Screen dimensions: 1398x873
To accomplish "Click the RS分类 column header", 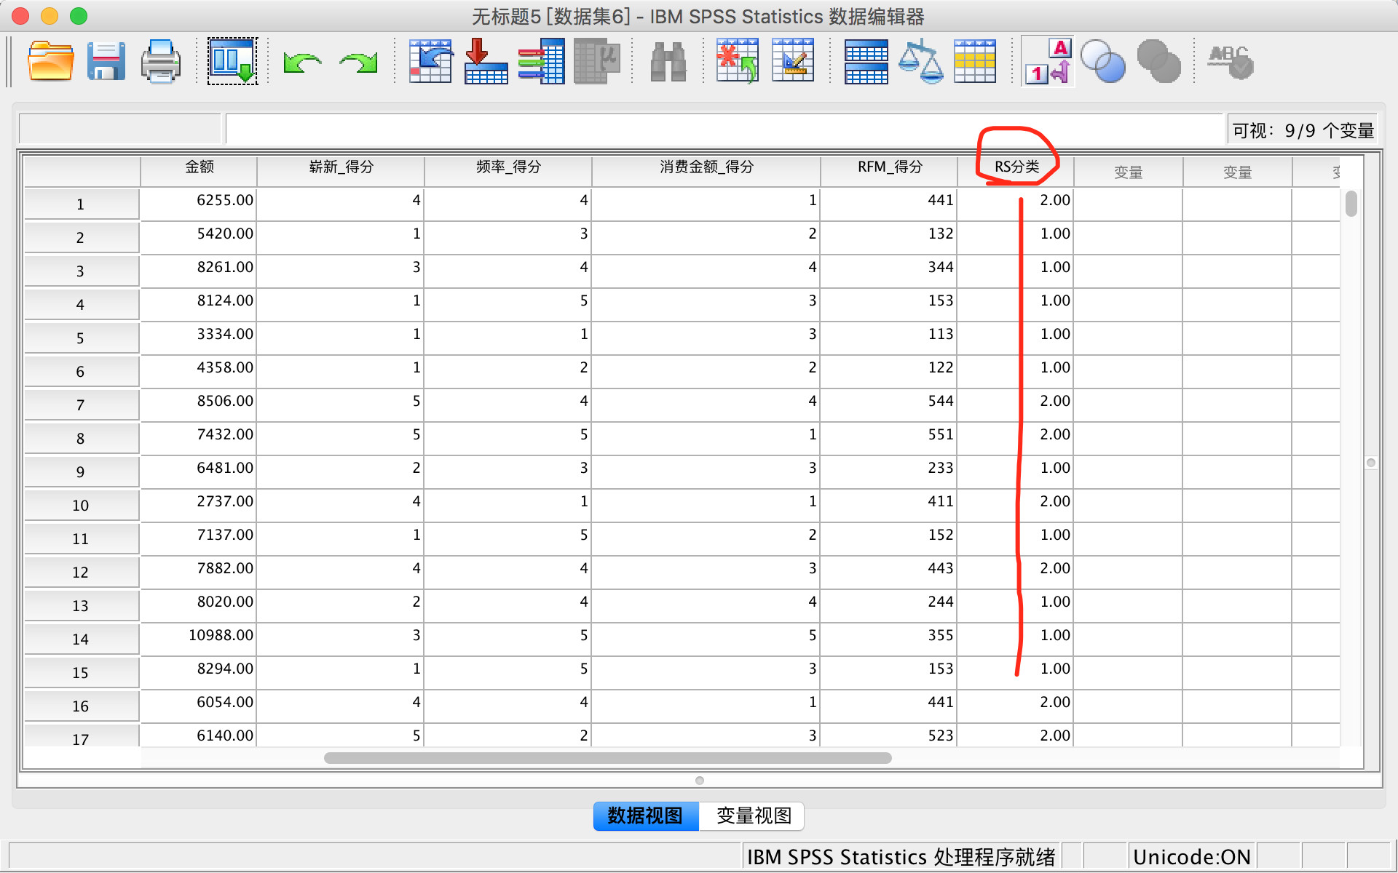I will pyautogui.click(x=1016, y=167).
